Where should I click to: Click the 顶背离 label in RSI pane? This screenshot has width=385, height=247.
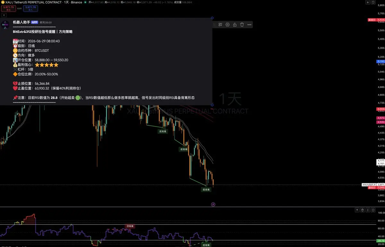(x=130, y=226)
